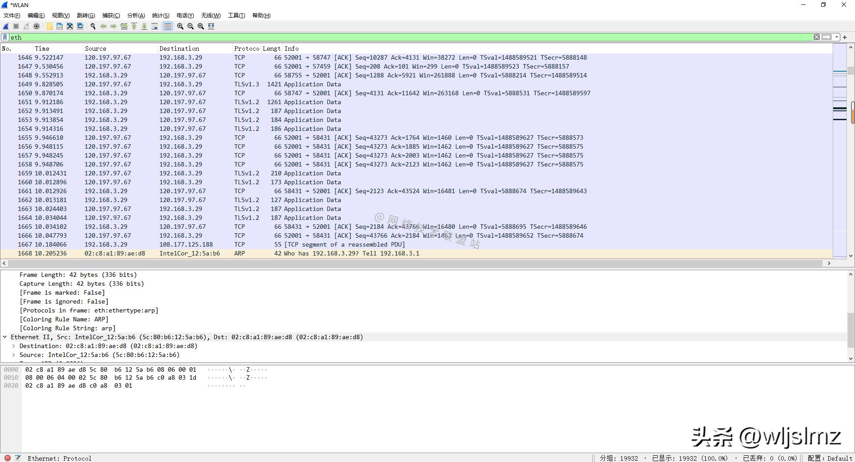Jump to the first packet
Viewport: 855px width, 462px height.
tap(134, 26)
